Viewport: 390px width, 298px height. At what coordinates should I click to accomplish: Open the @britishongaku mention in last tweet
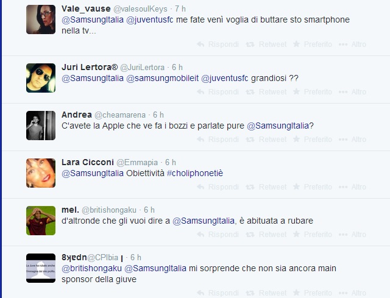pyautogui.click(x=91, y=268)
